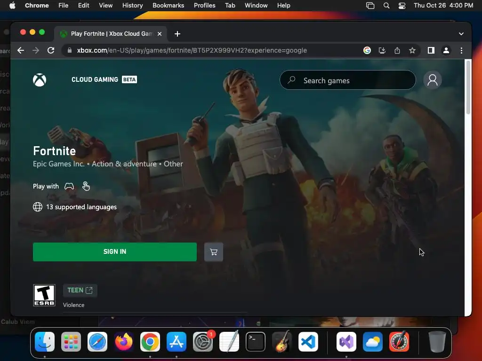Click into the Search games field

coord(348,80)
